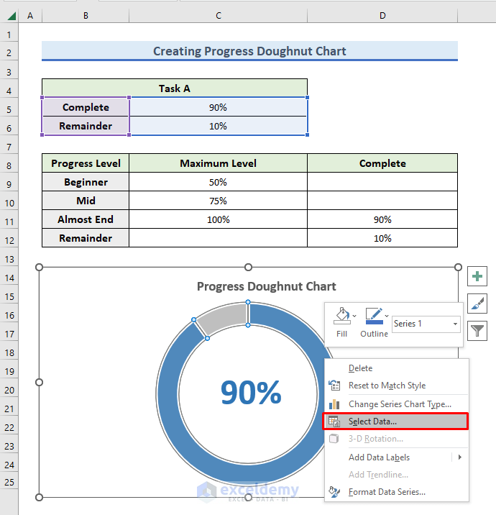Screen dimensions: 496x515
Task: Select column A header
Action: point(30,16)
